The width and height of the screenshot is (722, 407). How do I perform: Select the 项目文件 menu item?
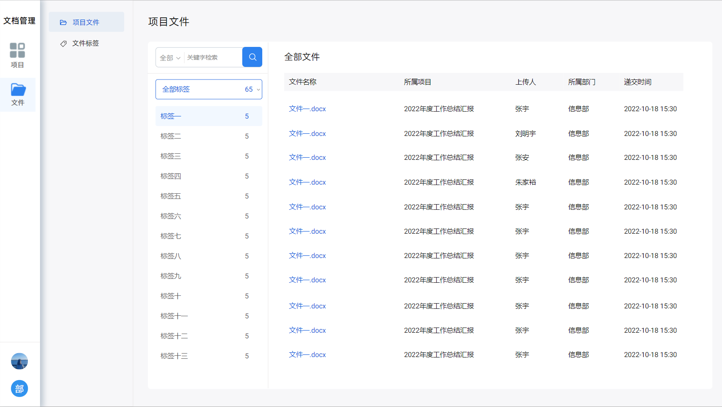pyautogui.click(x=86, y=22)
